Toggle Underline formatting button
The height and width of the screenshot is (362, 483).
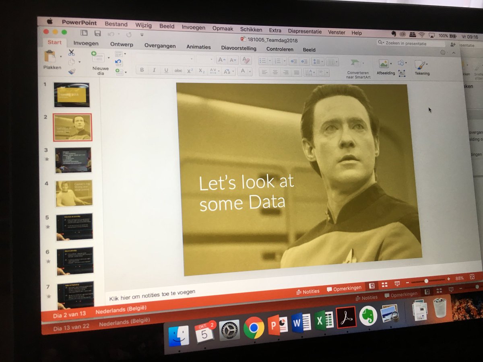coord(166,70)
